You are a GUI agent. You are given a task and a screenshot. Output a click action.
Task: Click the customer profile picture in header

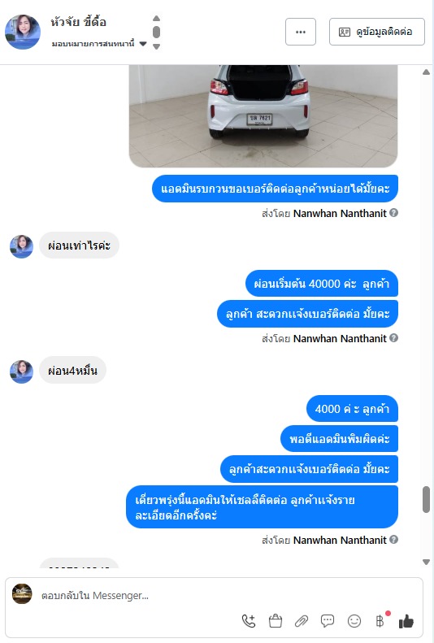pyautogui.click(x=23, y=32)
